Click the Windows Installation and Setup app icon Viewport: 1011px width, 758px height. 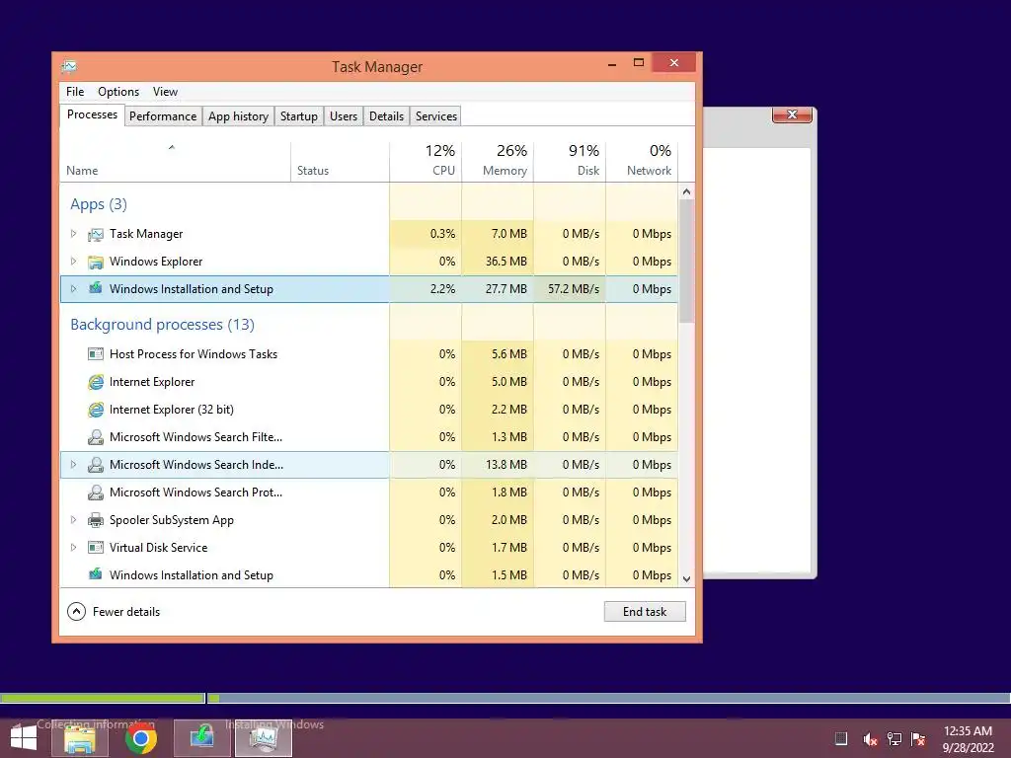[96, 288]
